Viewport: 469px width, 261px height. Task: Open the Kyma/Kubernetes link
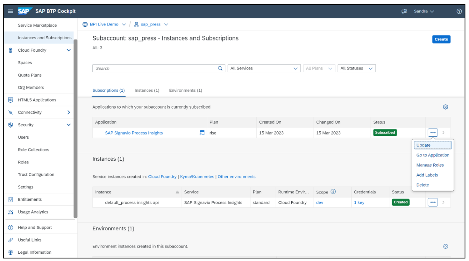pos(197,177)
